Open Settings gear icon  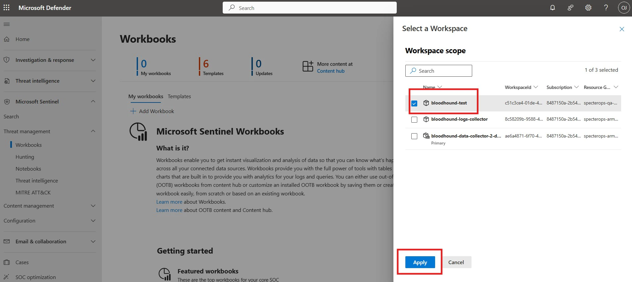coord(588,8)
